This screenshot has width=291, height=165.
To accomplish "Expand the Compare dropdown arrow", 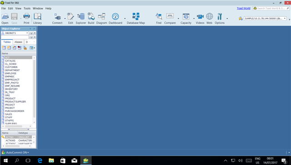I will pos(178,19).
